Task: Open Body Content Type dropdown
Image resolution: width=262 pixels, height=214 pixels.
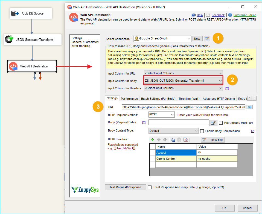Action: pyautogui.click(x=173, y=131)
